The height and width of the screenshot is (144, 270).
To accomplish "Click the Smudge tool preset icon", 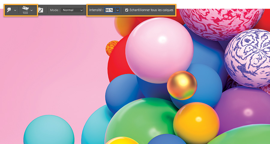I will (9, 10).
